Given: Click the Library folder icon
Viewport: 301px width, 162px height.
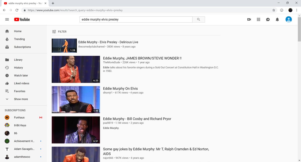Looking at the screenshot, I should pyautogui.click(x=7, y=60).
